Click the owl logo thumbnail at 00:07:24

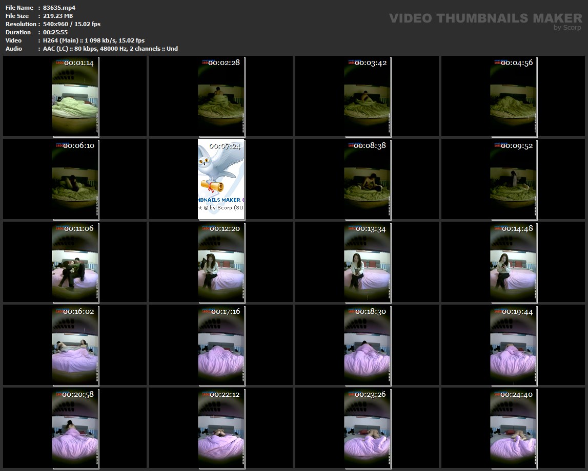[x=221, y=179]
